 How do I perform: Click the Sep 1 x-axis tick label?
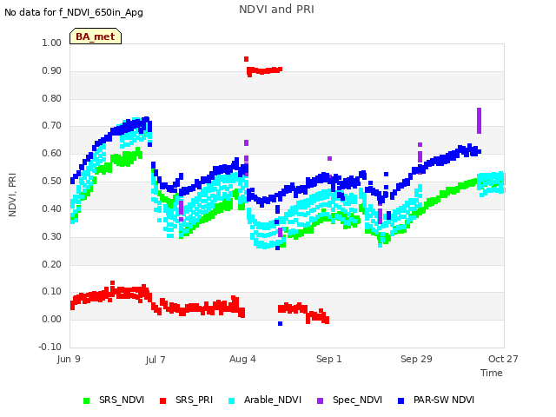click(329, 359)
